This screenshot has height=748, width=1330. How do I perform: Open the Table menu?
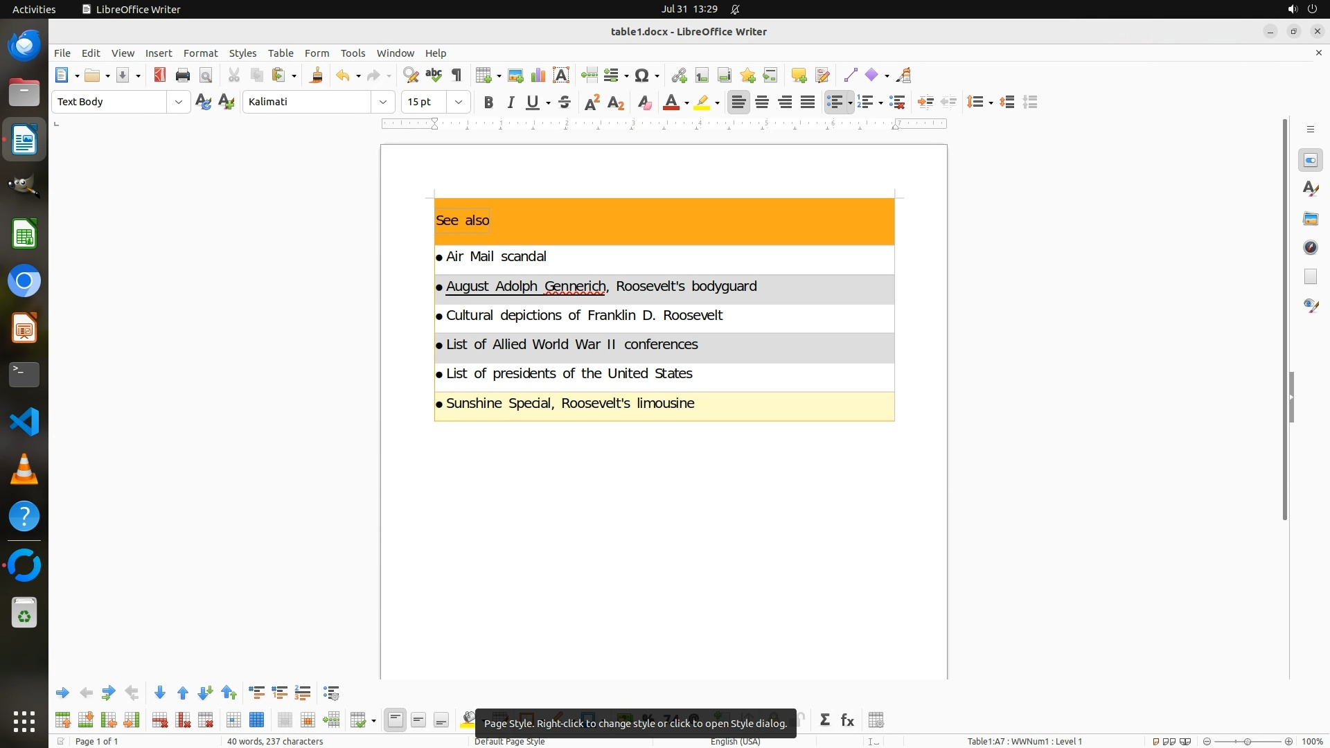coord(281,53)
